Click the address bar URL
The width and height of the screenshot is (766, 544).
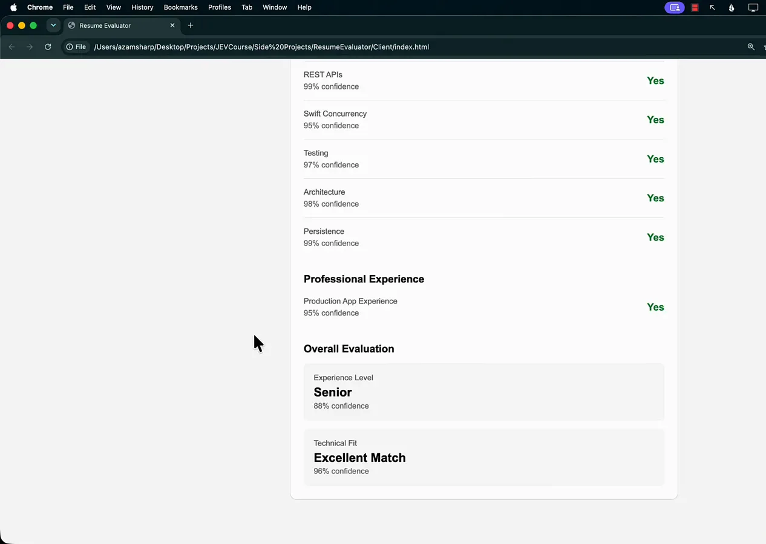(x=261, y=47)
